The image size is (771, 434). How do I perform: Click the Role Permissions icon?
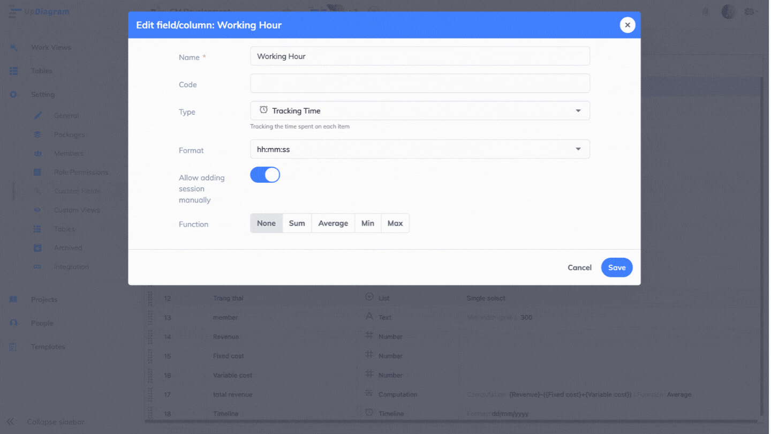click(37, 172)
